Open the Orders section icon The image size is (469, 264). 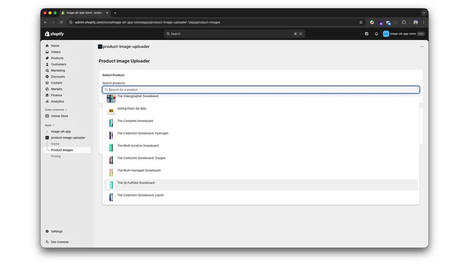point(47,52)
